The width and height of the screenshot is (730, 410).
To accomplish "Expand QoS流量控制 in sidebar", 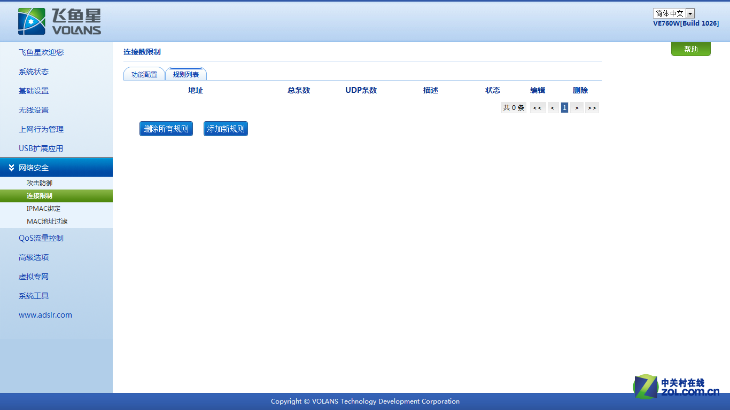I will (41, 238).
